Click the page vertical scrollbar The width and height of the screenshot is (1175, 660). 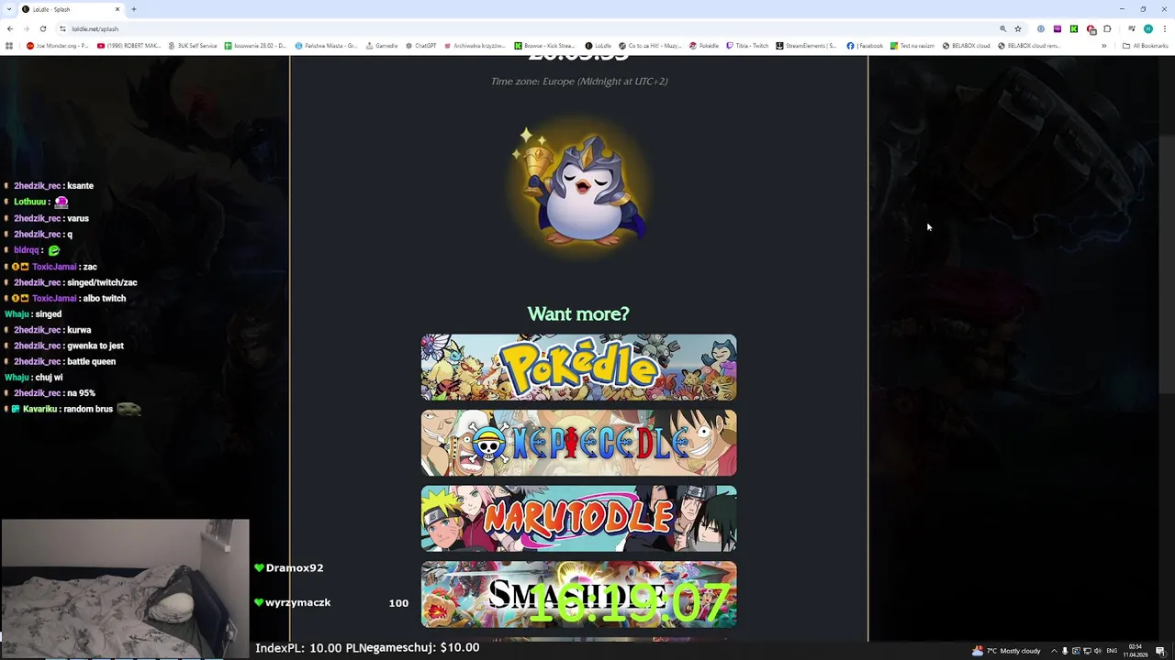click(1166, 266)
